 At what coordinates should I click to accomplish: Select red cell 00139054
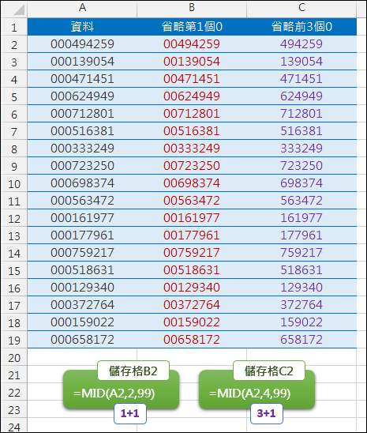tap(192, 62)
